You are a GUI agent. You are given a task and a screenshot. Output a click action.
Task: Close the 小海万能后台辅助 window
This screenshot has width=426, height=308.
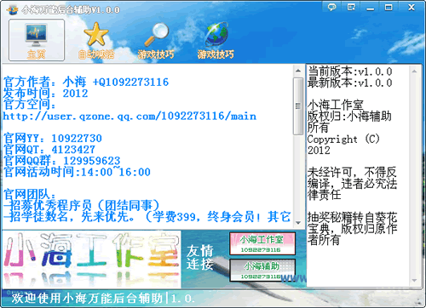pos(412,7)
